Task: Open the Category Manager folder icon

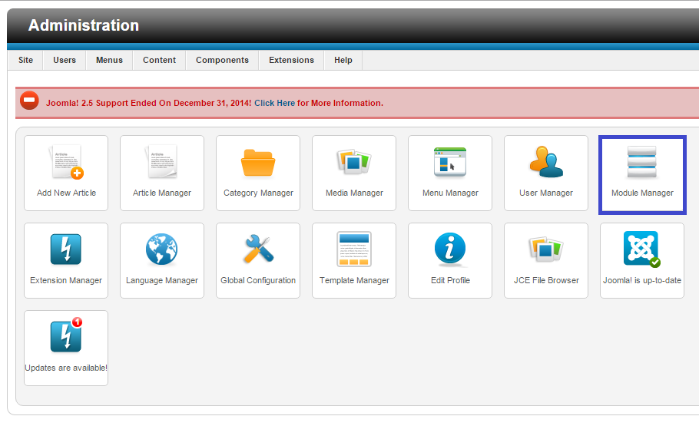Action: [258, 163]
